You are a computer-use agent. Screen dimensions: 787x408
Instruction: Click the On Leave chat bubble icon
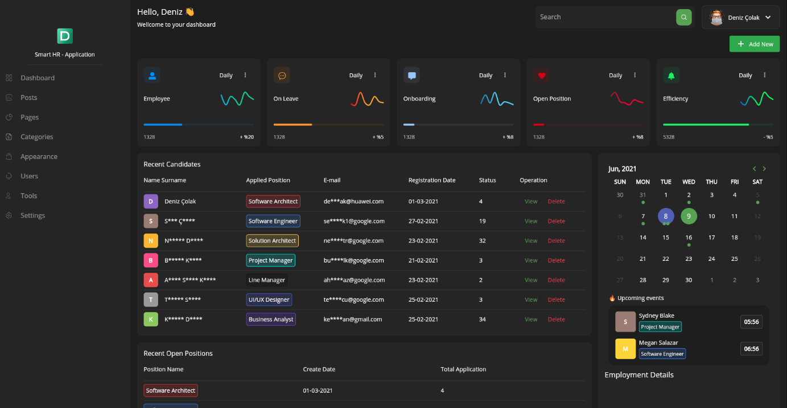(x=282, y=75)
